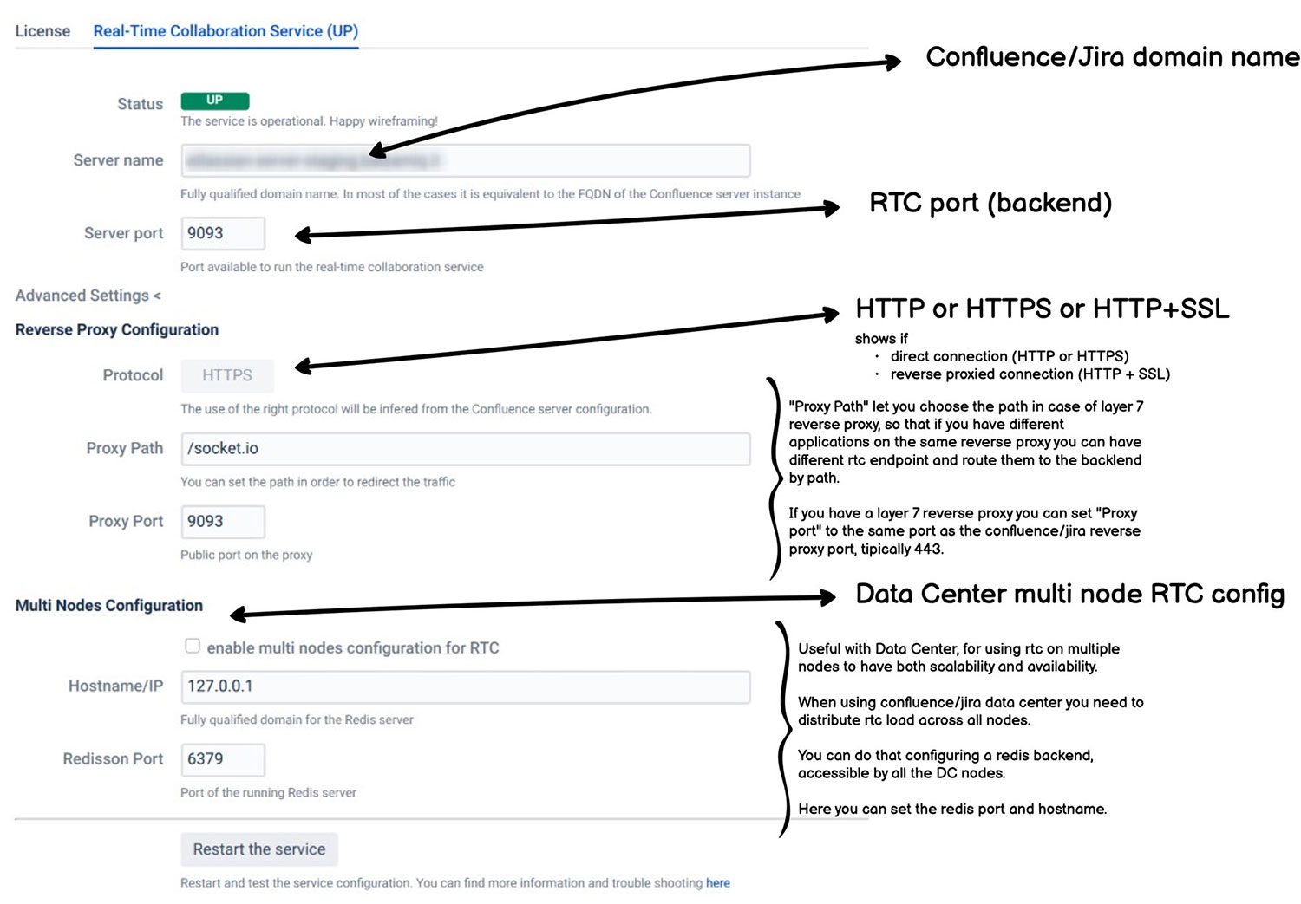This screenshot has width=1301, height=904.
Task: Open the troubleshooting 'here' link
Action: tap(717, 882)
